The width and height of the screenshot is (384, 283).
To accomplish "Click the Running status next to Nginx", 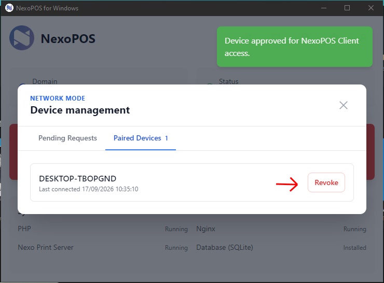I will (x=355, y=229).
